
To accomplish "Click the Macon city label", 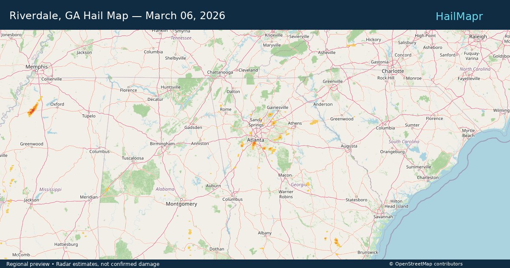I will pyautogui.click(x=285, y=175).
